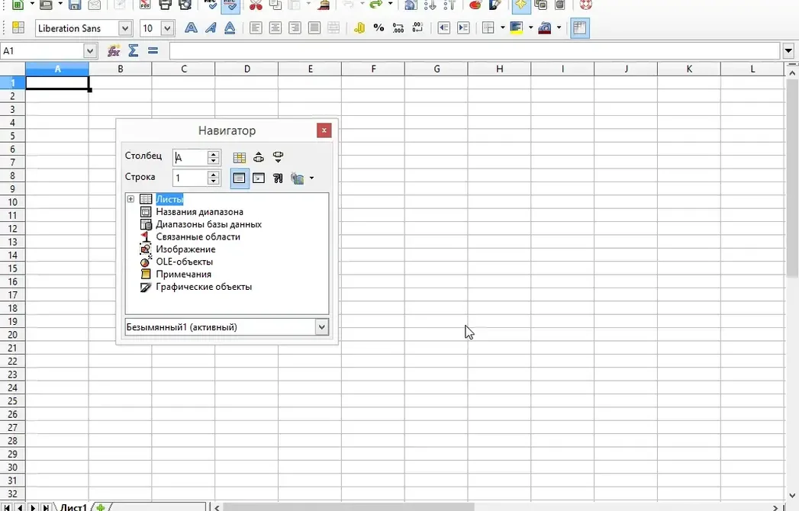Image resolution: width=799 pixels, height=511 pixels.
Task: Align cell text right
Action: (295, 27)
